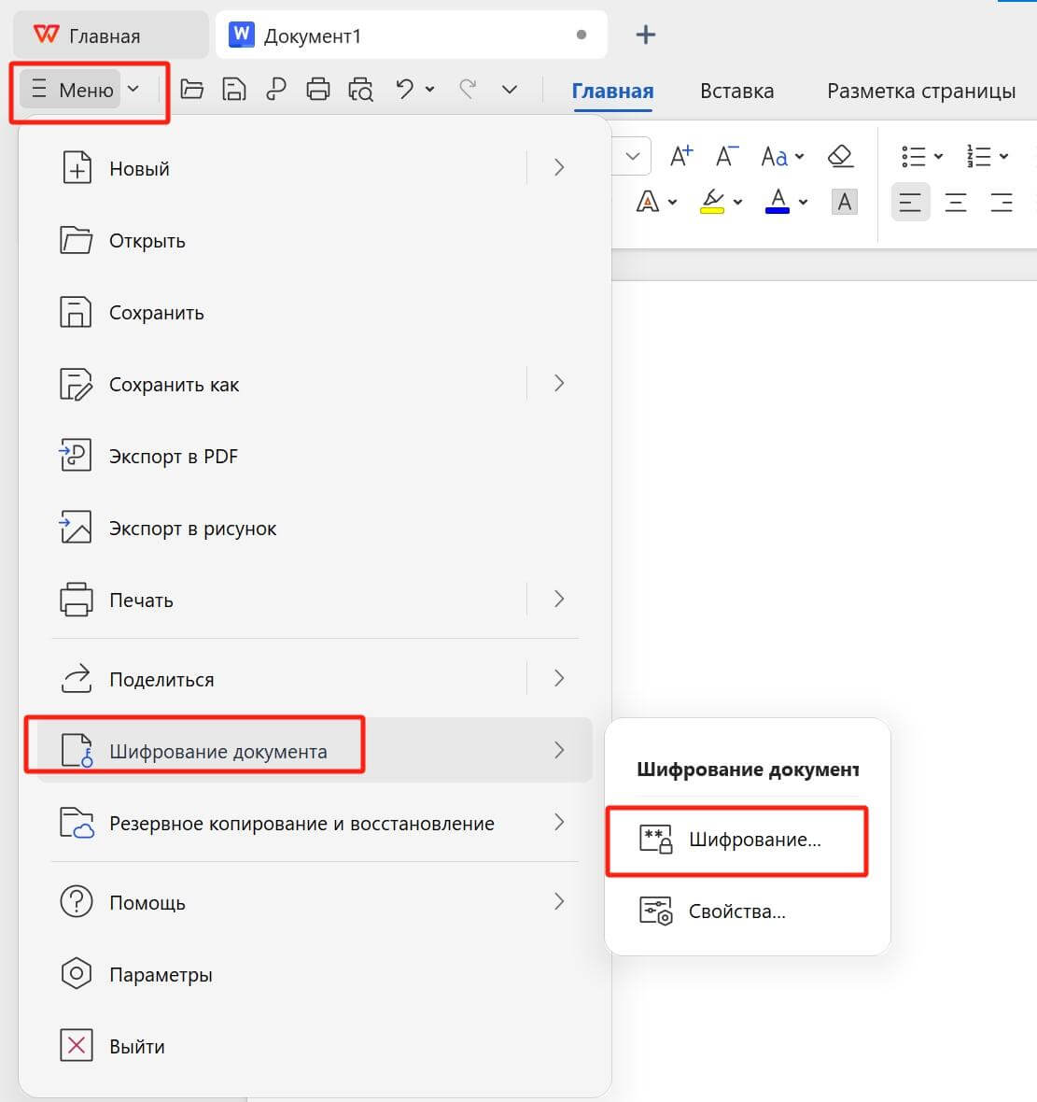Increase the font size
The image size is (1037, 1102).
pyautogui.click(x=680, y=155)
